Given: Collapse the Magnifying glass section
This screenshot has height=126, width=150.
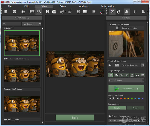Looking at the screenshot, I should pos(110,24).
